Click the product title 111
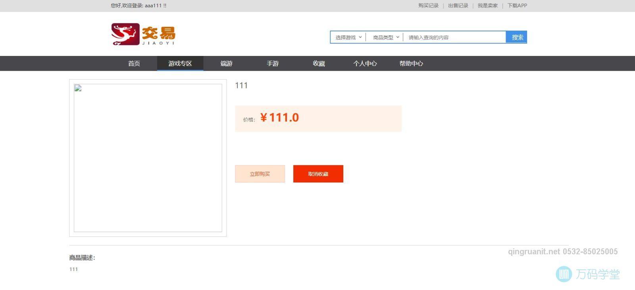Image resolution: width=635 pixels, height=290 pixels. (x=241, y=85)
